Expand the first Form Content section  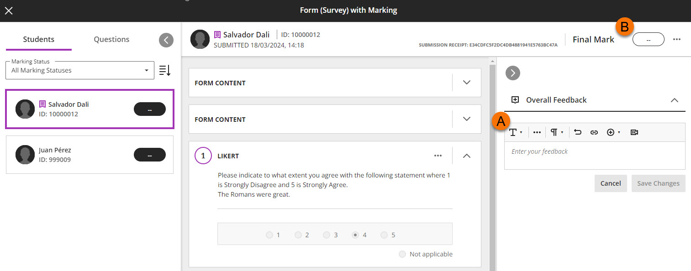tap(466, 83)
